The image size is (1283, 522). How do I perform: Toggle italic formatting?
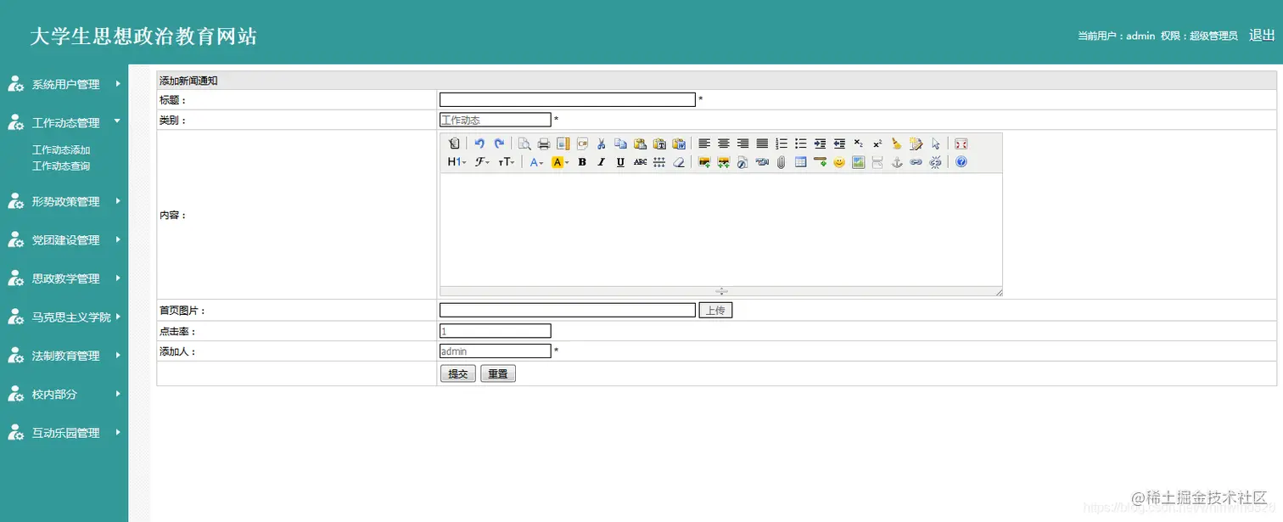tap(601, 162)
